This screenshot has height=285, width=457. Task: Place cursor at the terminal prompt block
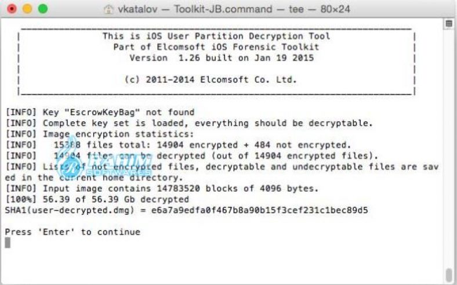click(8, 243)
